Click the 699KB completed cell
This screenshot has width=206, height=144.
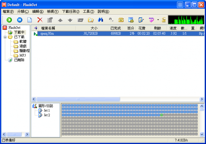tap(116, 33)
